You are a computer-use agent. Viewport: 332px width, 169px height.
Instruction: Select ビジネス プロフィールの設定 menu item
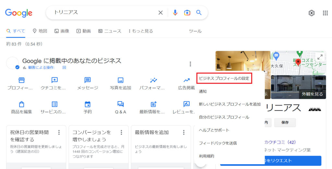224,78
